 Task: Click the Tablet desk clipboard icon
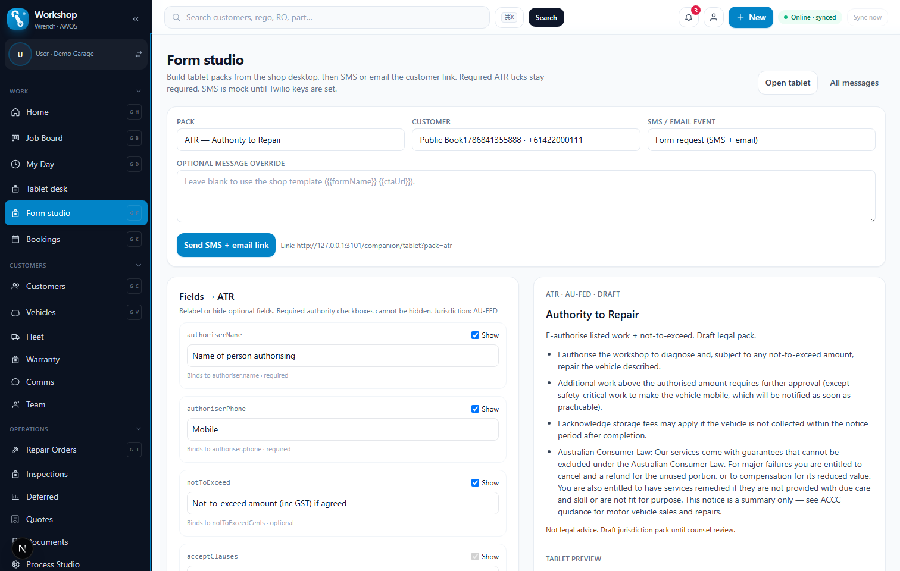15,189
